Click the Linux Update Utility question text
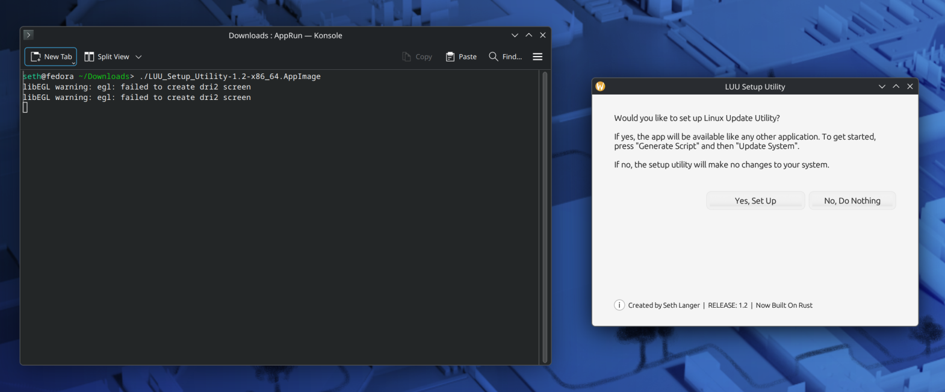Image resolution: width=945 pixels, height=392 pixels. 697,118
